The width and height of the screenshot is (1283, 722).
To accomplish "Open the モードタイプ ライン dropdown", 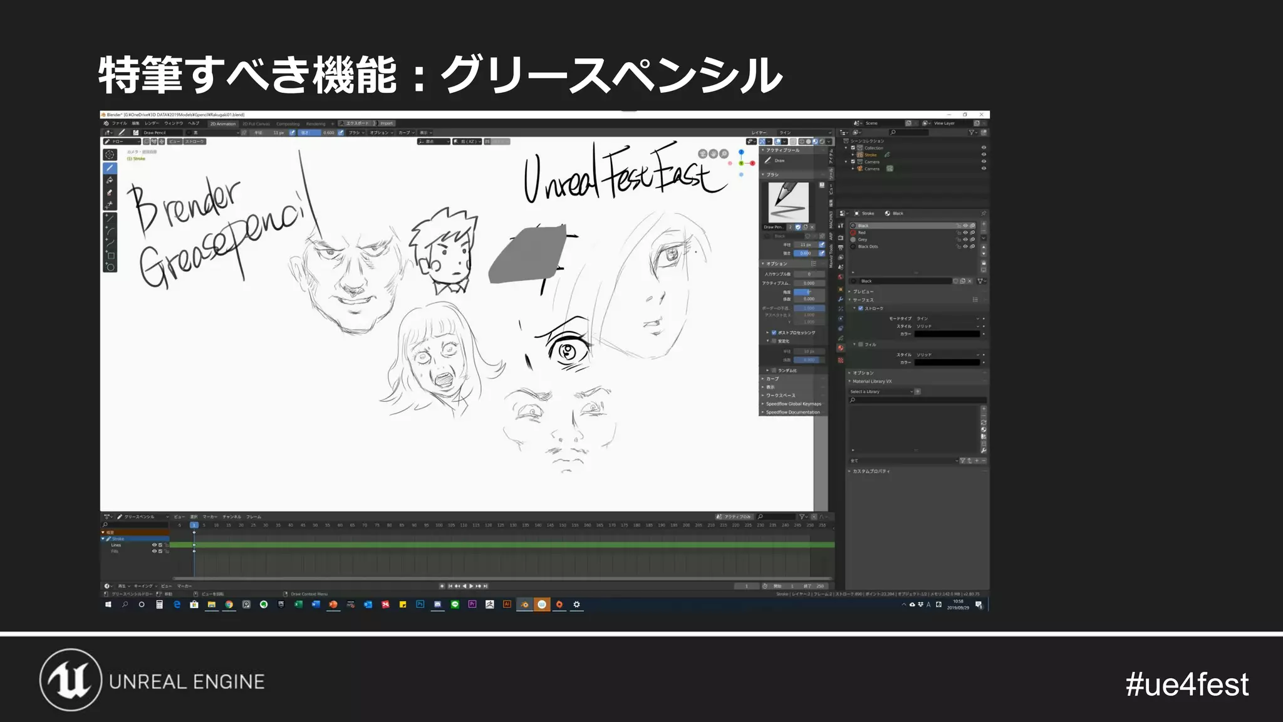I will 947,318.
